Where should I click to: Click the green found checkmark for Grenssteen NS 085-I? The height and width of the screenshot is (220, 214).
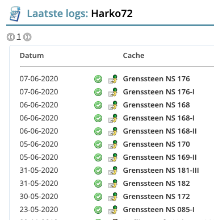tap(98, 210)
